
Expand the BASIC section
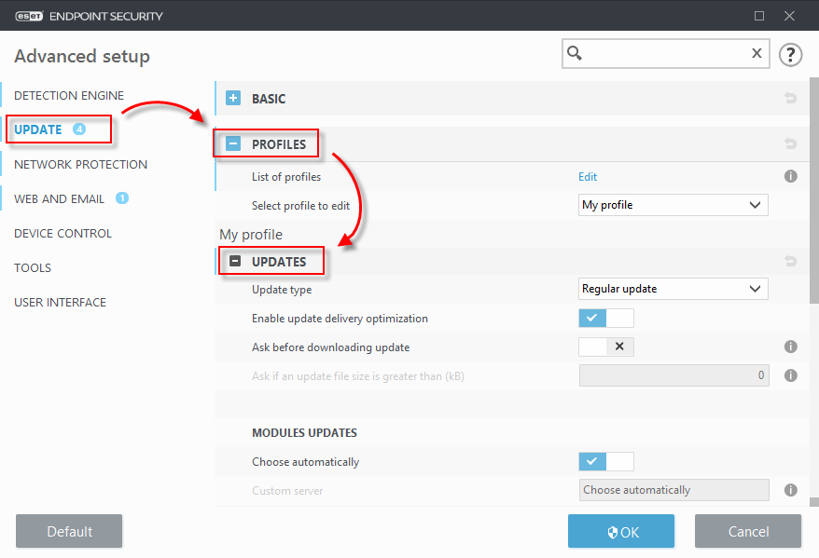coord(233,99)
